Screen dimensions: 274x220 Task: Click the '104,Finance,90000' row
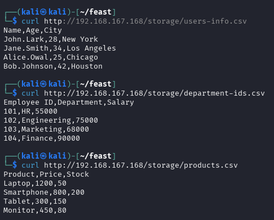click(x=42, y=138)
